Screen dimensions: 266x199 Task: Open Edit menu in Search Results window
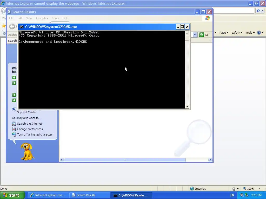pyautogui.click(x=20, y=18)
